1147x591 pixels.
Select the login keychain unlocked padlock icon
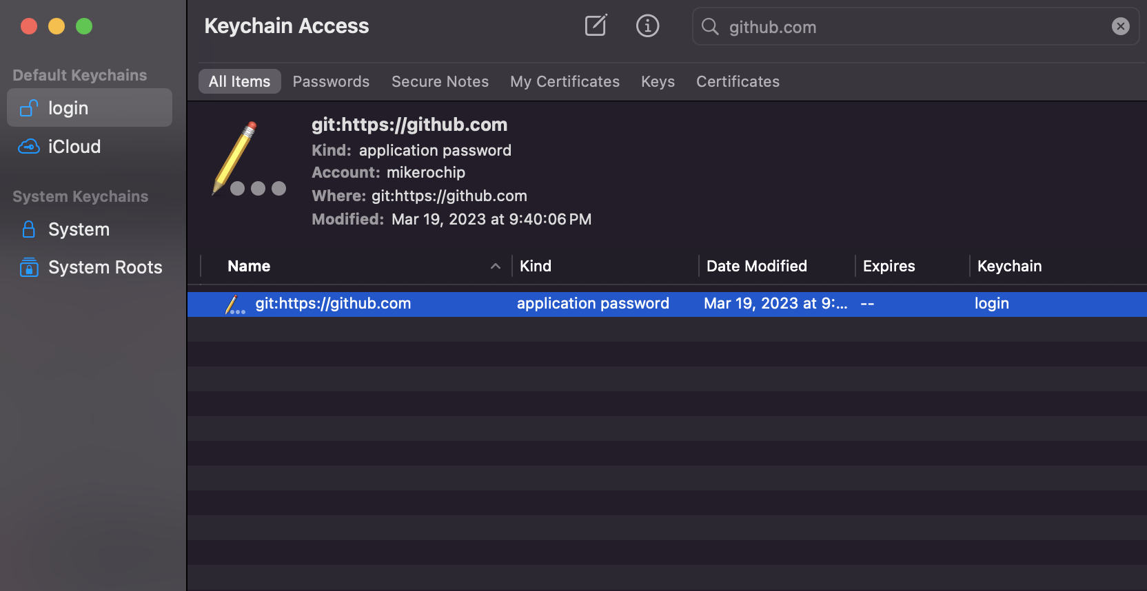(x=29, y=108)
